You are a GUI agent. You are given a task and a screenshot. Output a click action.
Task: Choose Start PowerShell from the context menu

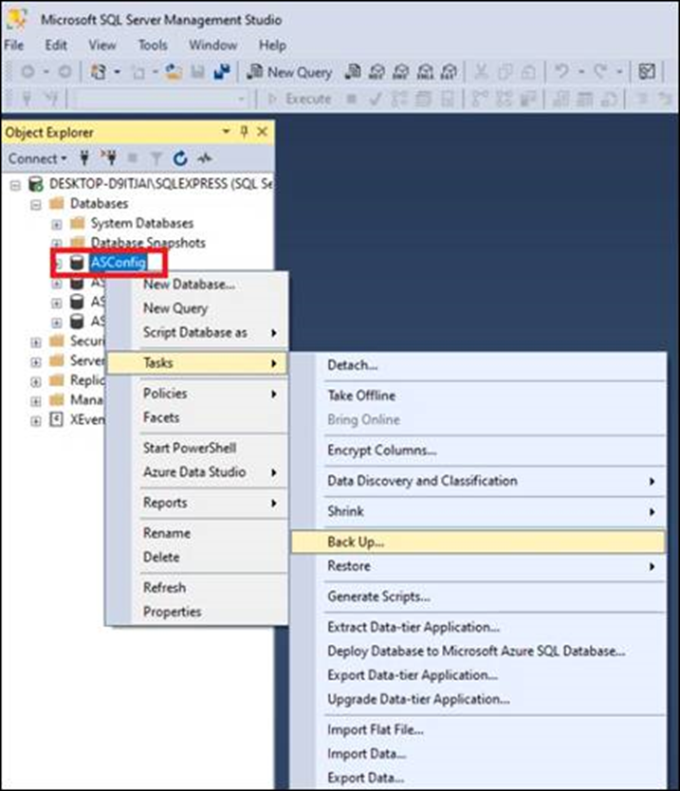pos(198,448)
